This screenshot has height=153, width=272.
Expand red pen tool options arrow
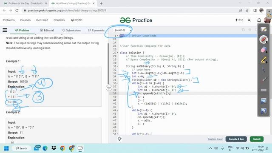(266, 42)
